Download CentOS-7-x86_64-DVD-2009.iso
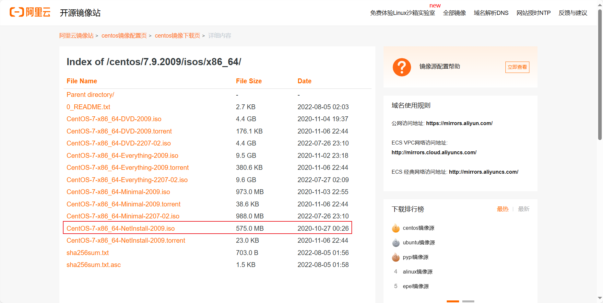This screenshot has height=303, width=603. (x=114, y=119)
